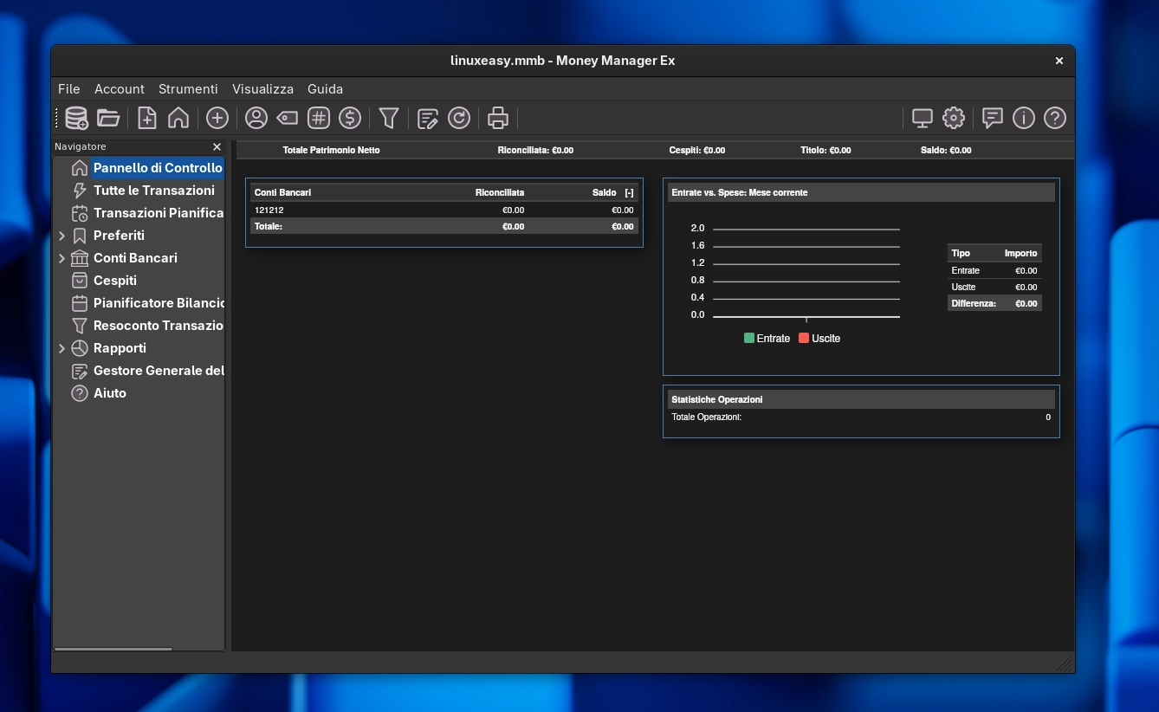Toggle the Uscite legend entry in chart

point(819,339)
